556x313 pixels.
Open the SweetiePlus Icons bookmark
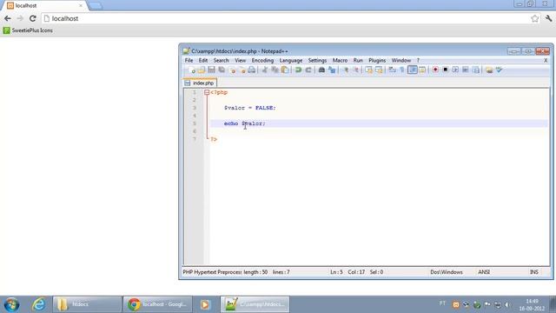(28, 30)
